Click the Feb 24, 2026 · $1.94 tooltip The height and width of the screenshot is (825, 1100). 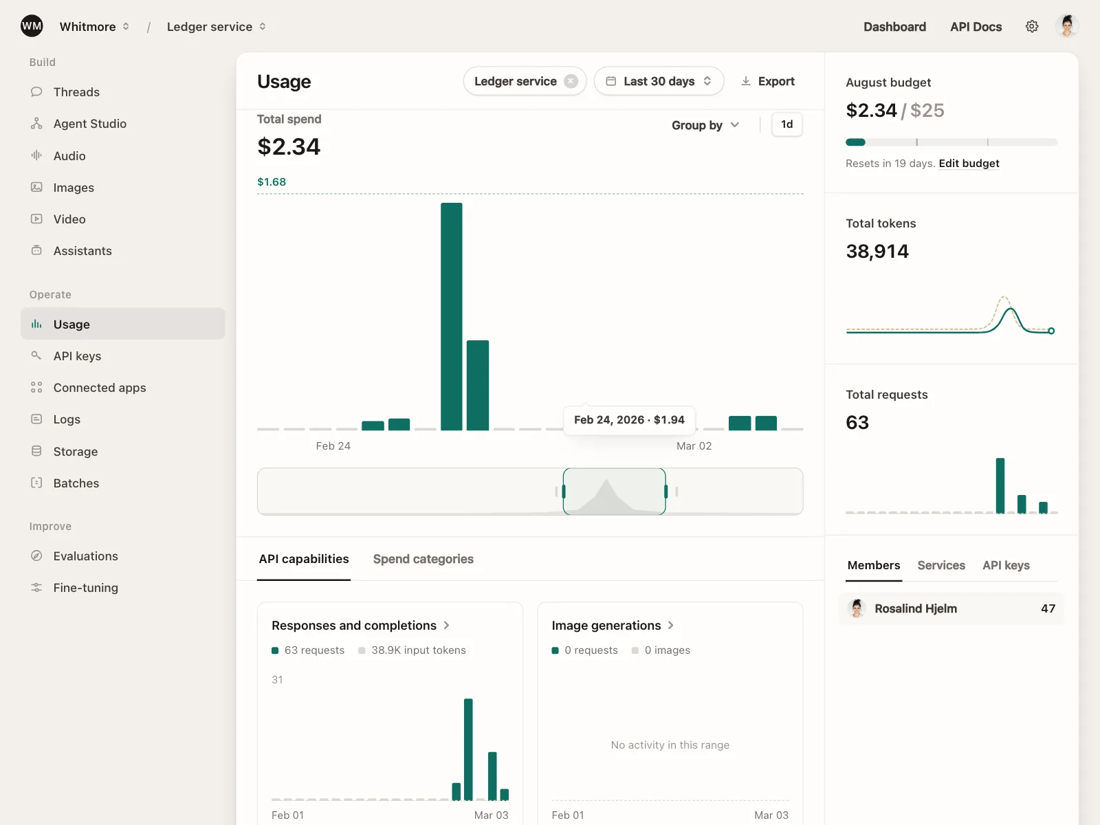pos(629,420)
